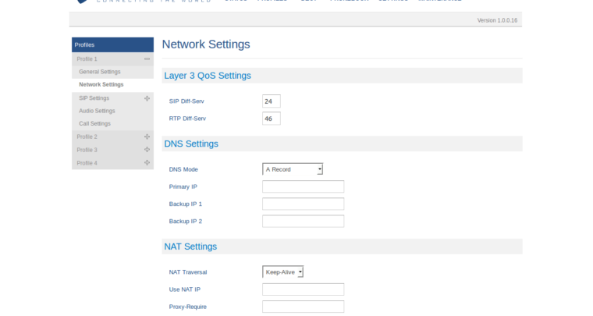
Task: Click the SIP Settings sidebar label
Action: pyautogui.click(x=94, y=98)
